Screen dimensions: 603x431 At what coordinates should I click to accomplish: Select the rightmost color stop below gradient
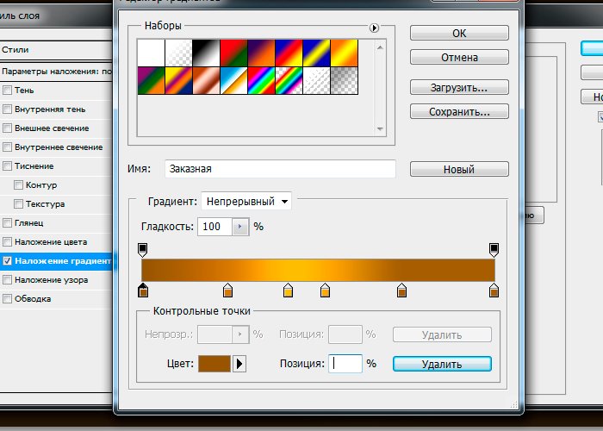tap(494, 290)
